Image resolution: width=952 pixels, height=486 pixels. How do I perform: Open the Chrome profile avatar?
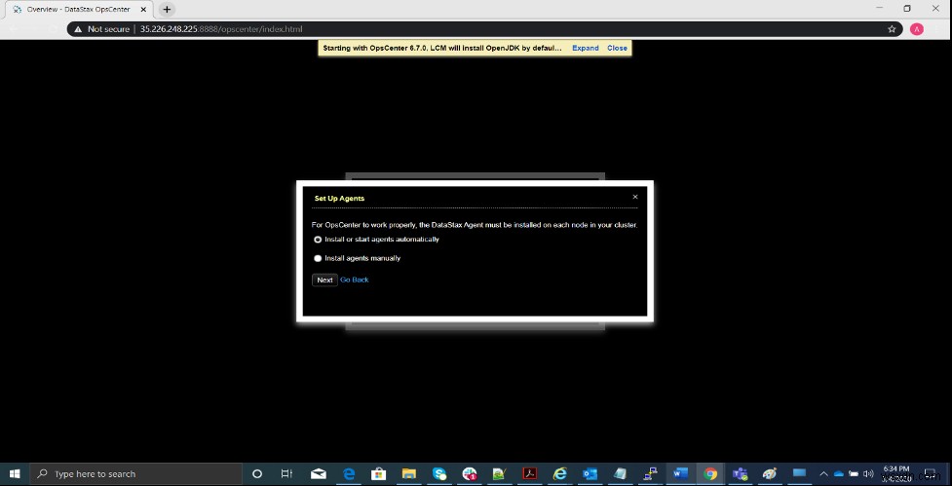click(917, 29)
